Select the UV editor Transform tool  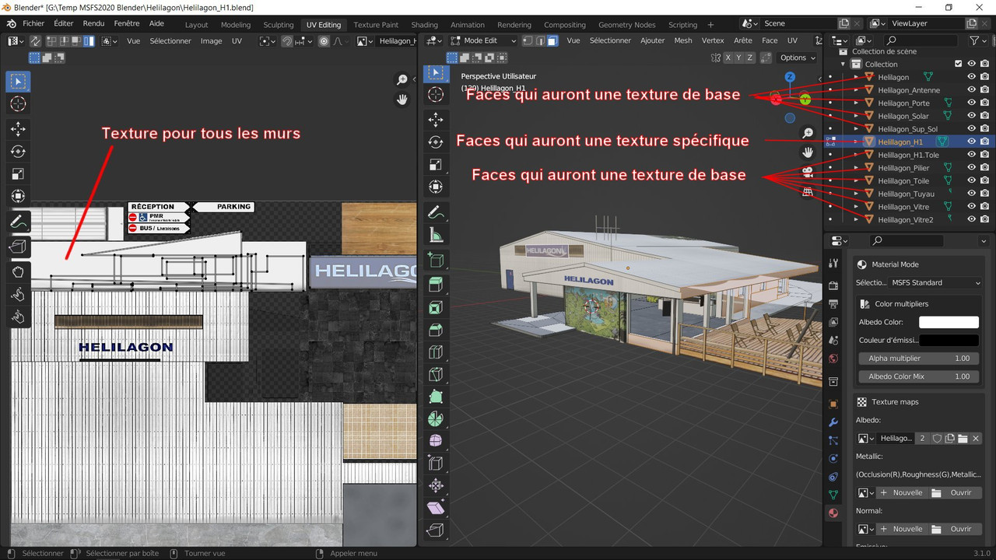coord(18,197)
